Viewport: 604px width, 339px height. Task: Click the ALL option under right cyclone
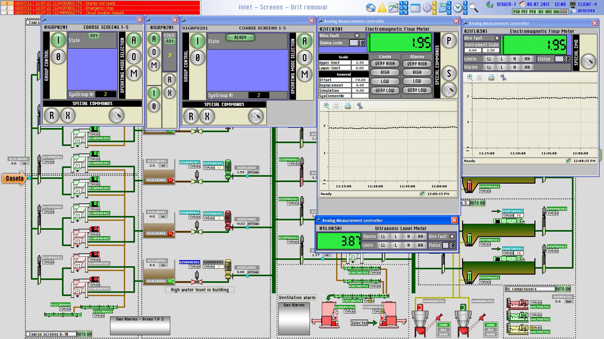490,330
